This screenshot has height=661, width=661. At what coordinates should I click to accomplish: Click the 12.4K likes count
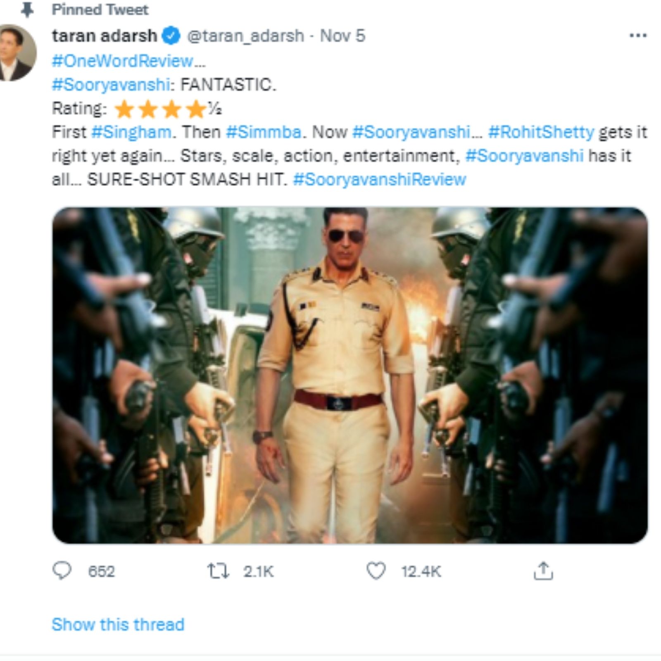[x=421, y=572]
